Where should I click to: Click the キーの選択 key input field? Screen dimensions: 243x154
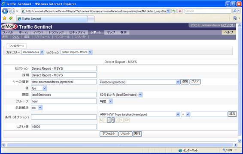(x=64, y=82)
